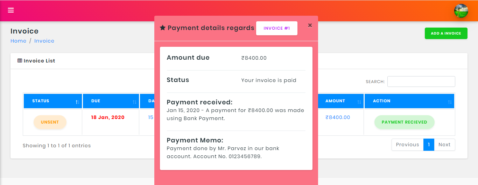
Task: Click the Invoice List table icon
Action: [x=20, y=61]
